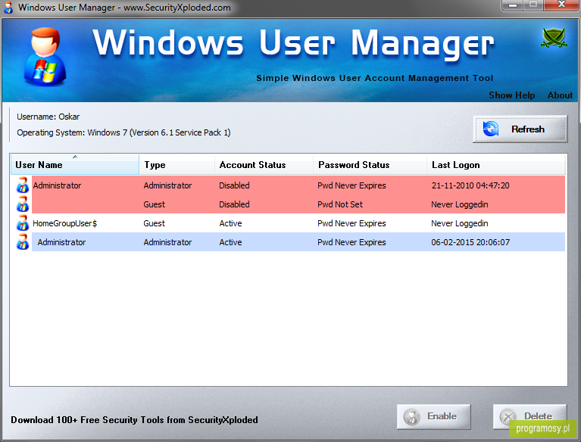Click 'Active' status in HomeGroupUser$ row
The image size is (581, 442).
click(230, 223)
